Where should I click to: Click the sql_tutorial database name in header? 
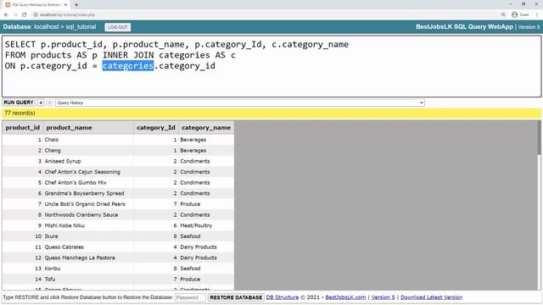coord(81,27)
